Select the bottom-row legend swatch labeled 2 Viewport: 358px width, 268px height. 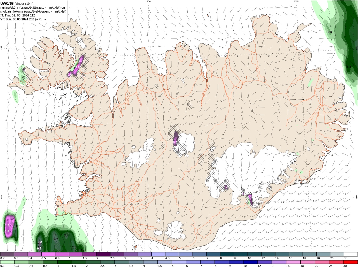93,262
